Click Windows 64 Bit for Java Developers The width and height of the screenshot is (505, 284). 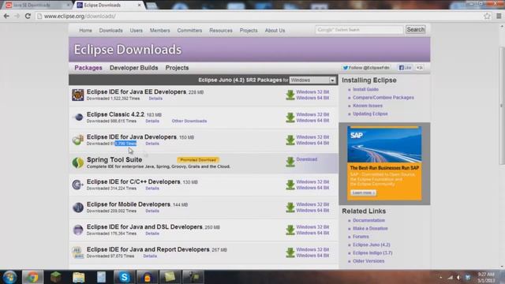[312, 143]
